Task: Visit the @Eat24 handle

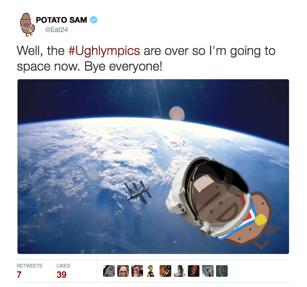Action: point(56,30)
